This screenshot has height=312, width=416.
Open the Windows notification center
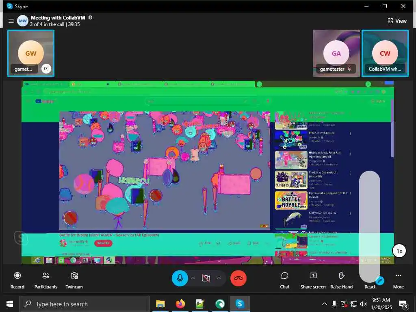pos(403,304)
